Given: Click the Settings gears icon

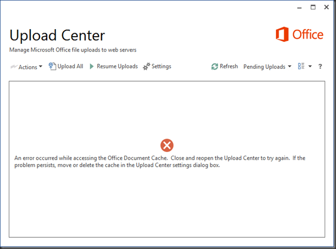Looking at the screenshot, I should pyautogui.click(x=146, y=67).
